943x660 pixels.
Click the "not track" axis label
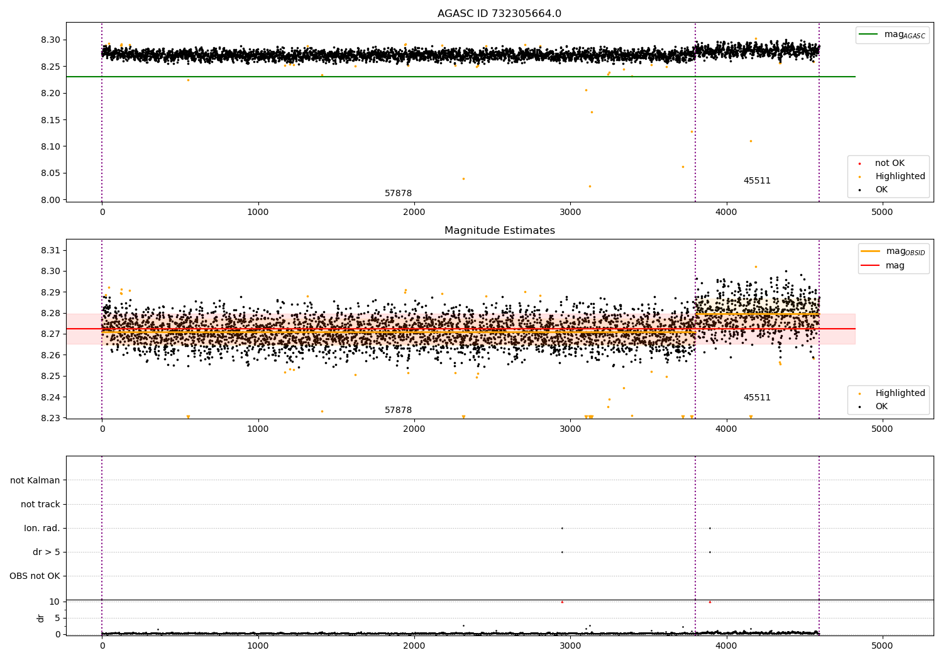(40, 505)
